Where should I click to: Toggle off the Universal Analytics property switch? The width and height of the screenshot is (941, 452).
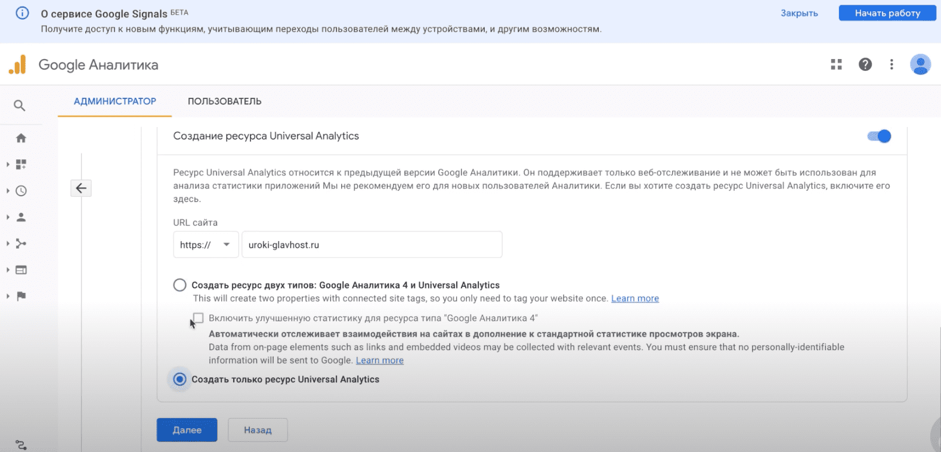[879, 136]
